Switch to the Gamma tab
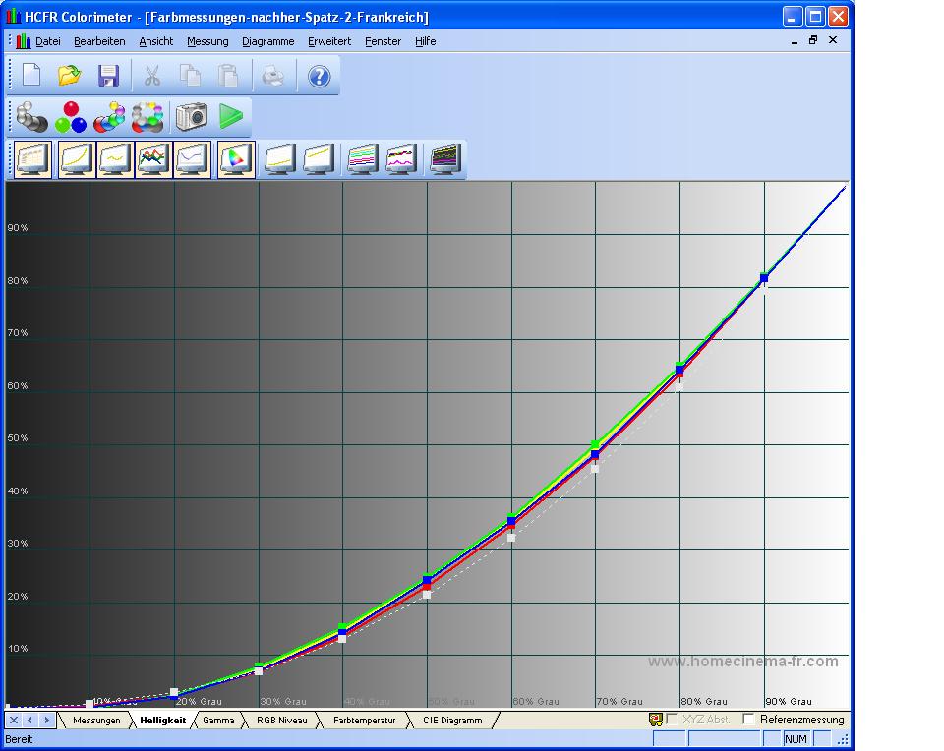This screenshot has width=944, height=751. coord(218,721)
